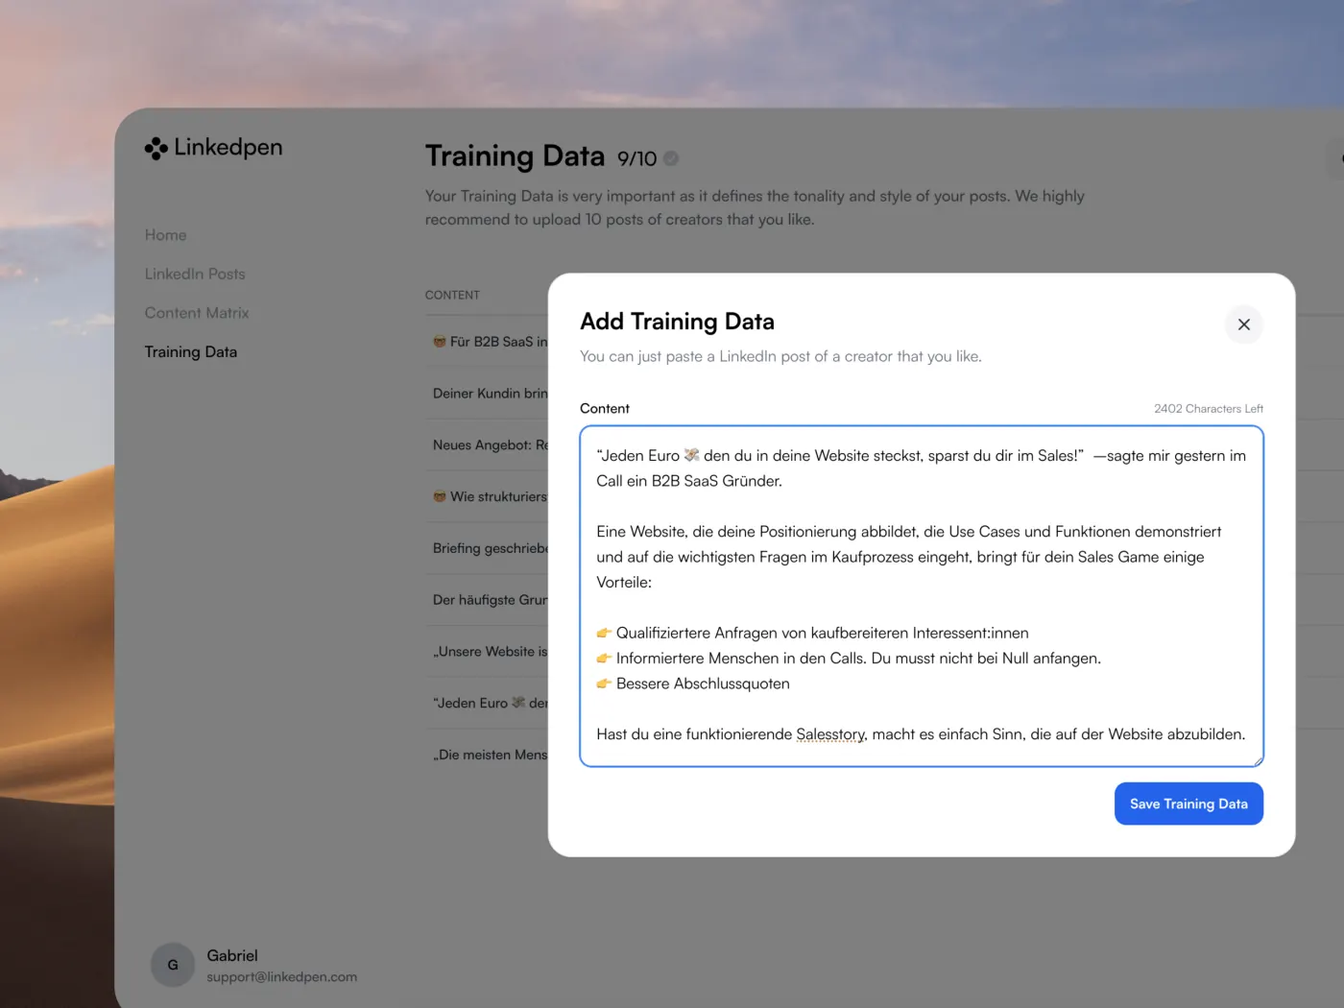Image resolution: width=1344 pixels, height=1008 pixels.
Task: Open the 'Deiner Kundin' training row
Action: point(487,393)
